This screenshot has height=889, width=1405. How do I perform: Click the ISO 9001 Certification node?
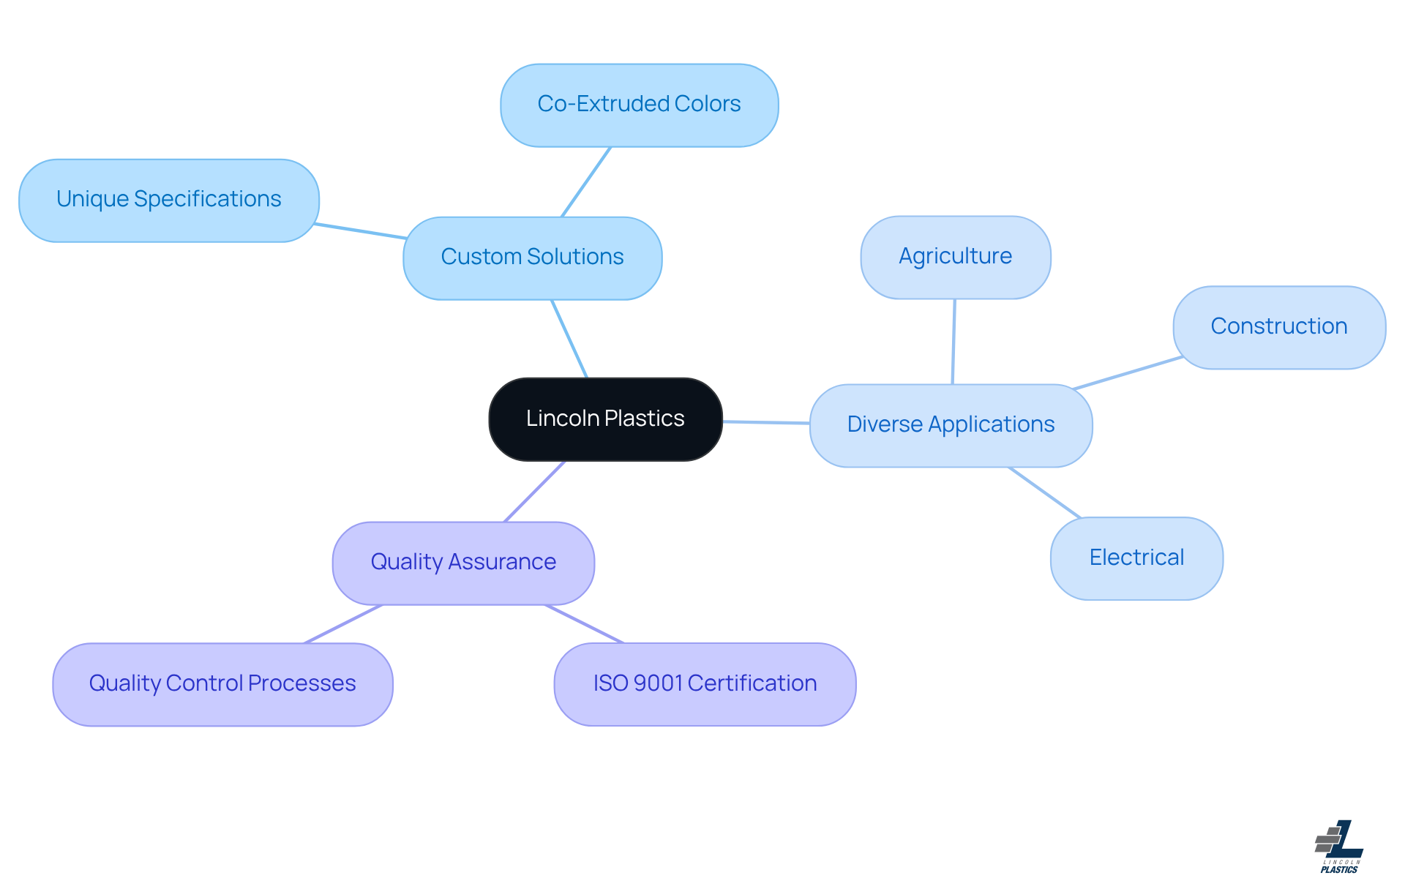pos(705,684)
